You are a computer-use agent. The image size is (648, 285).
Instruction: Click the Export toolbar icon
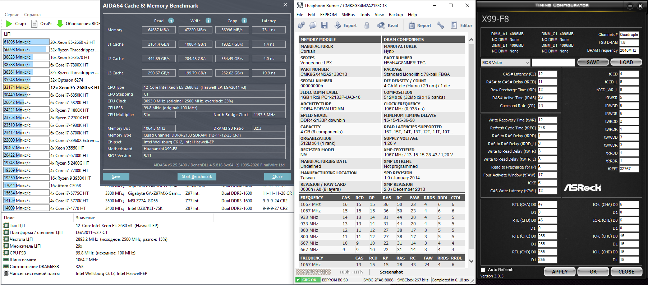(346, 26)
